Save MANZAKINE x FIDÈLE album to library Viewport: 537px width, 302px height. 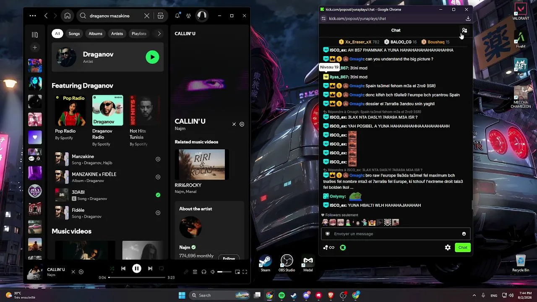click(158, 177)
